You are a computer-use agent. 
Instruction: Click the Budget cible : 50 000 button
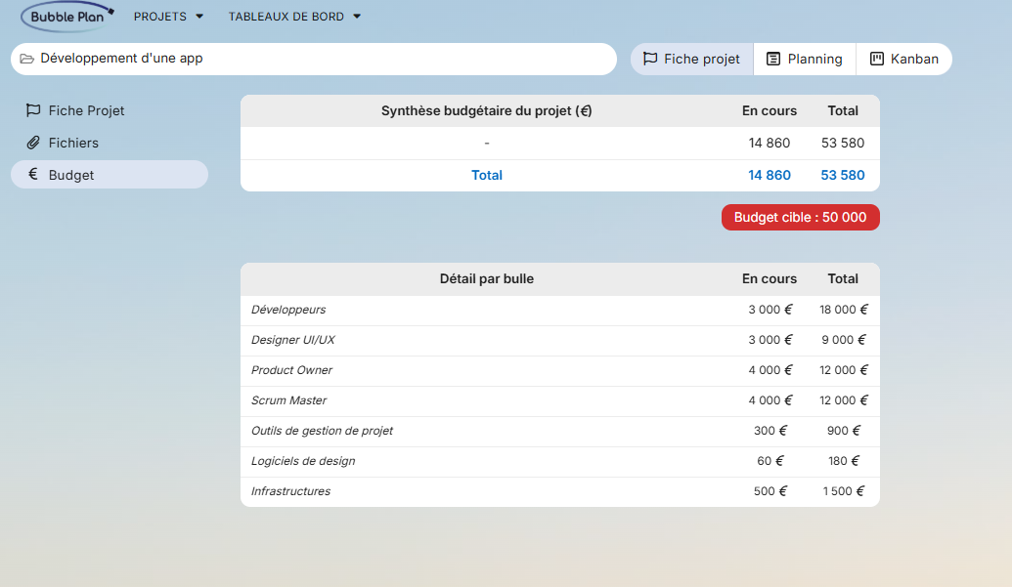(800, 217)
